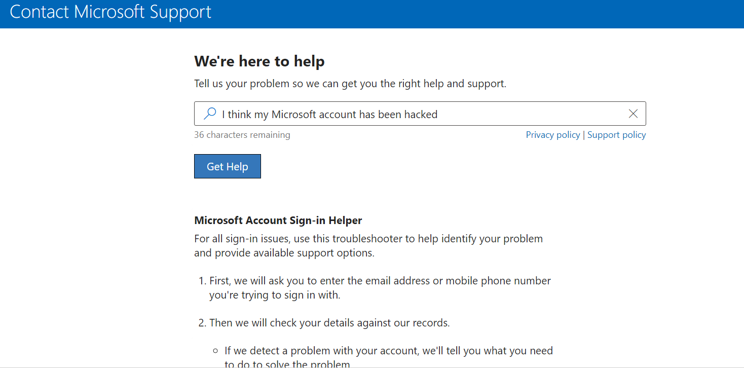Place cursor after the word hacked

pos(438,115)
